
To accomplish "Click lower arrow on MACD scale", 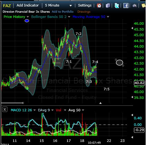I will click(132, 137).
